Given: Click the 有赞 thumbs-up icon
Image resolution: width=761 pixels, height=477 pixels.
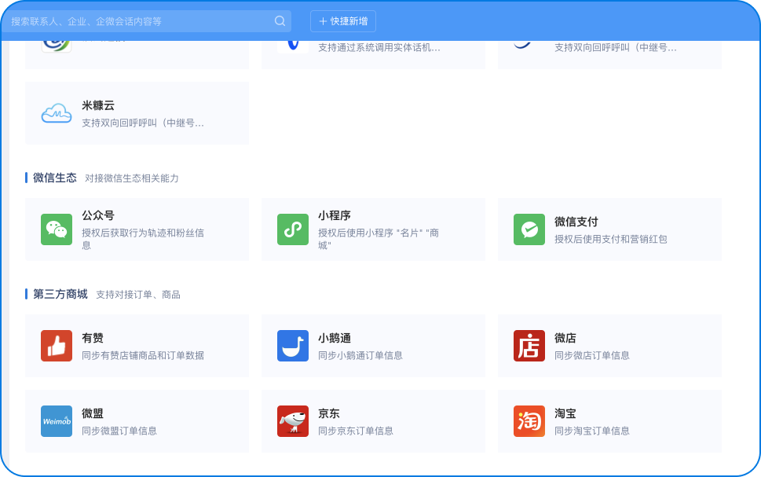Looking at the screenshot, I should 57,346.
